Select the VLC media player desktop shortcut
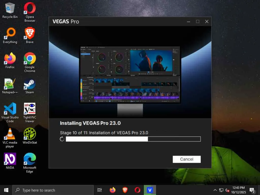Image resolution: width=260 pixels, height=195 pixels. (10, 138)
